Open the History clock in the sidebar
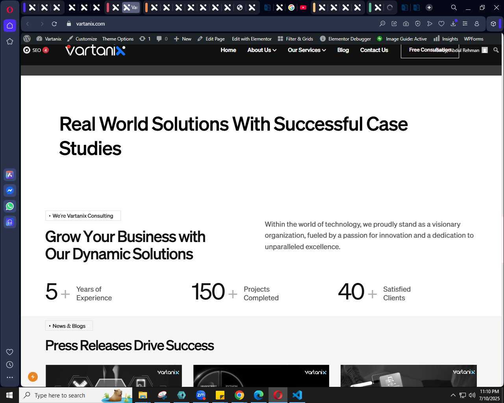Image resolution: width=504 pixels, height=403 pixels. [x=10, y=365]
